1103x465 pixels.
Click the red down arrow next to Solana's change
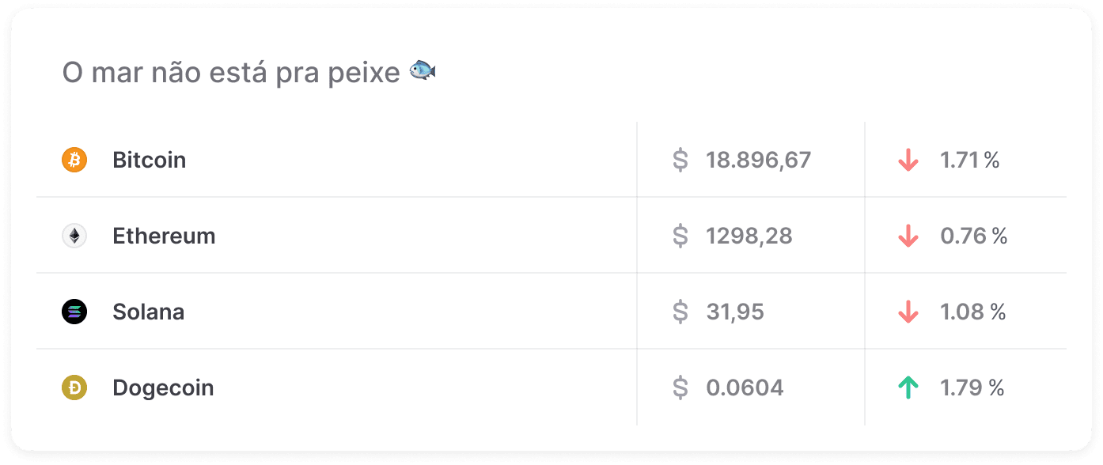908,312
